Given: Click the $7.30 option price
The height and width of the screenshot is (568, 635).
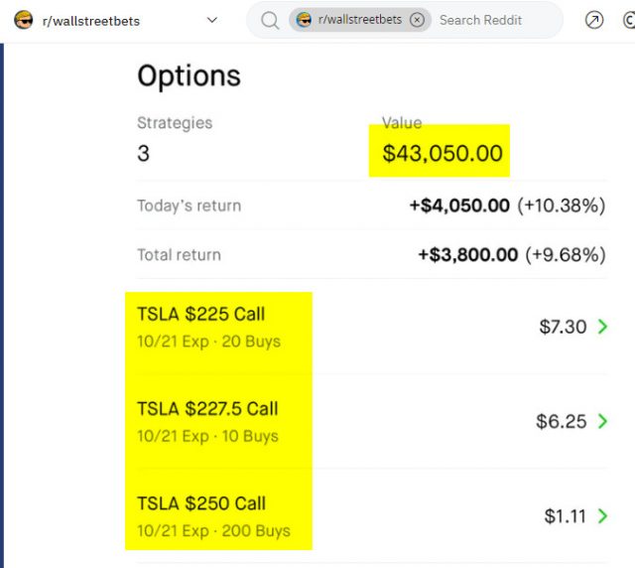Looking at the screenshot, I should coord(563,327).
